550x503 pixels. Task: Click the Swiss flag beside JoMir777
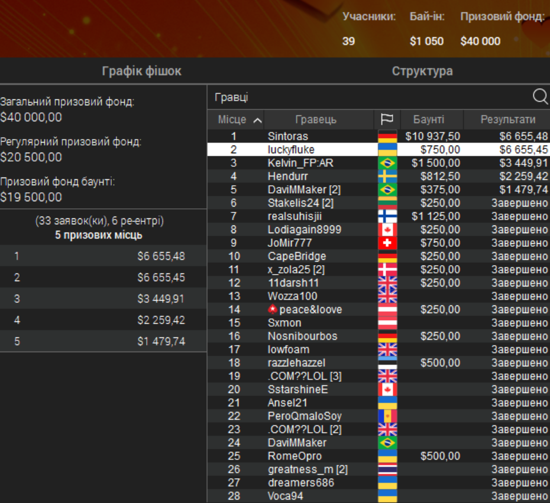click(x=387, y=243)
